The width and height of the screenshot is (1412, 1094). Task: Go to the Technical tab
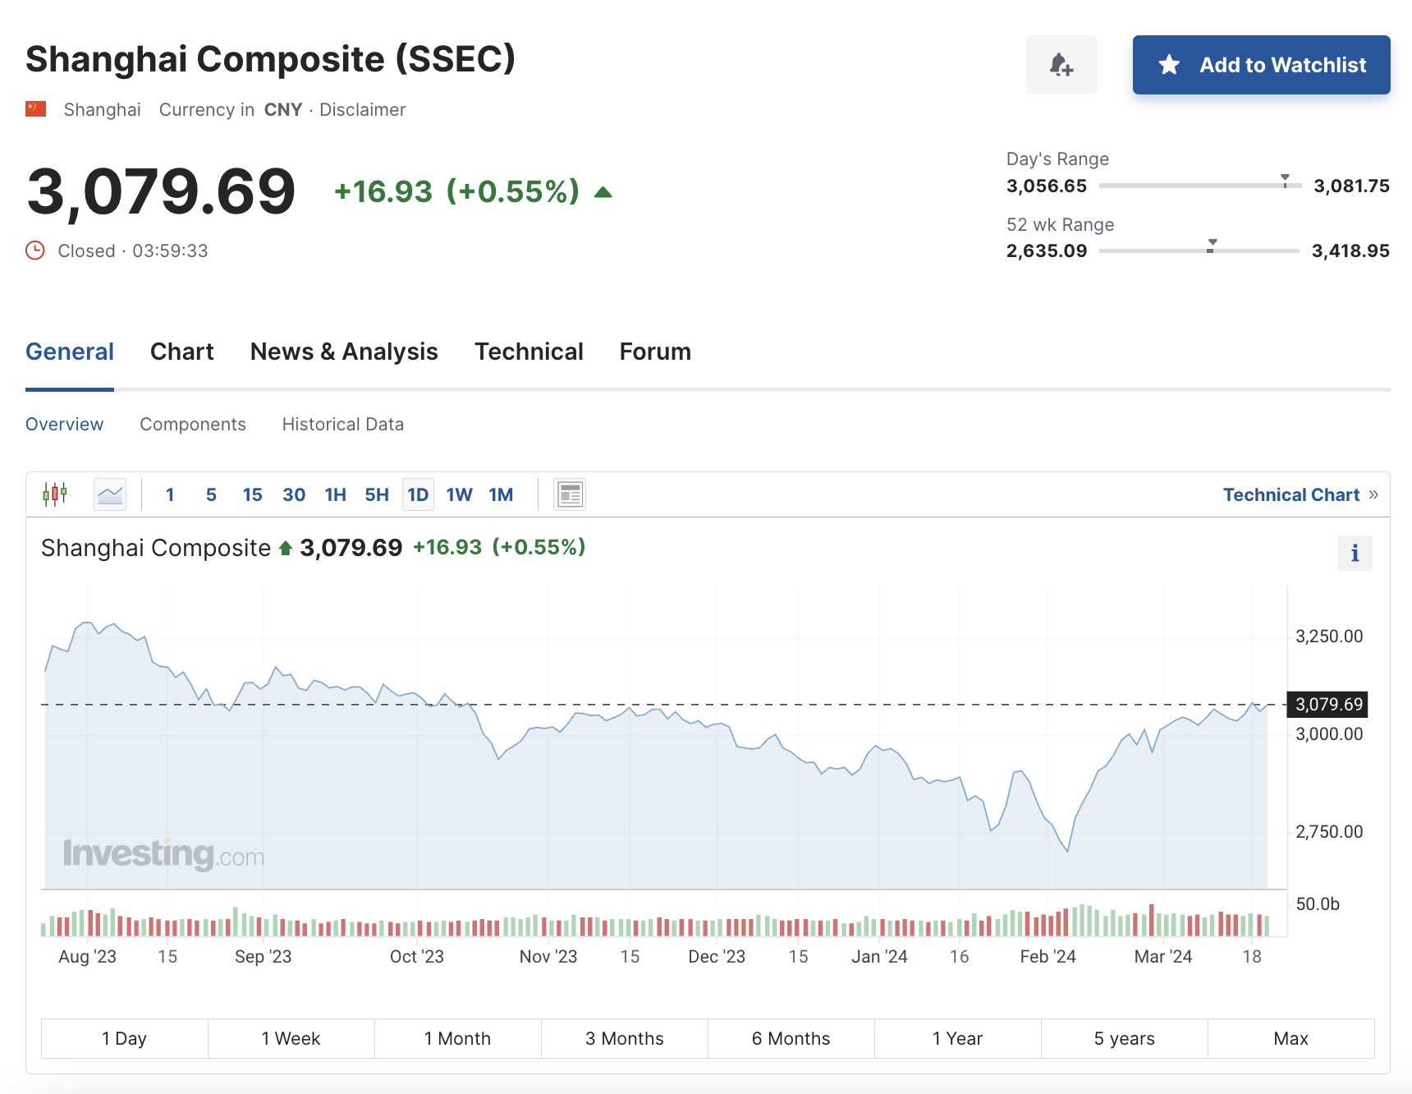[x=529, y=352]
